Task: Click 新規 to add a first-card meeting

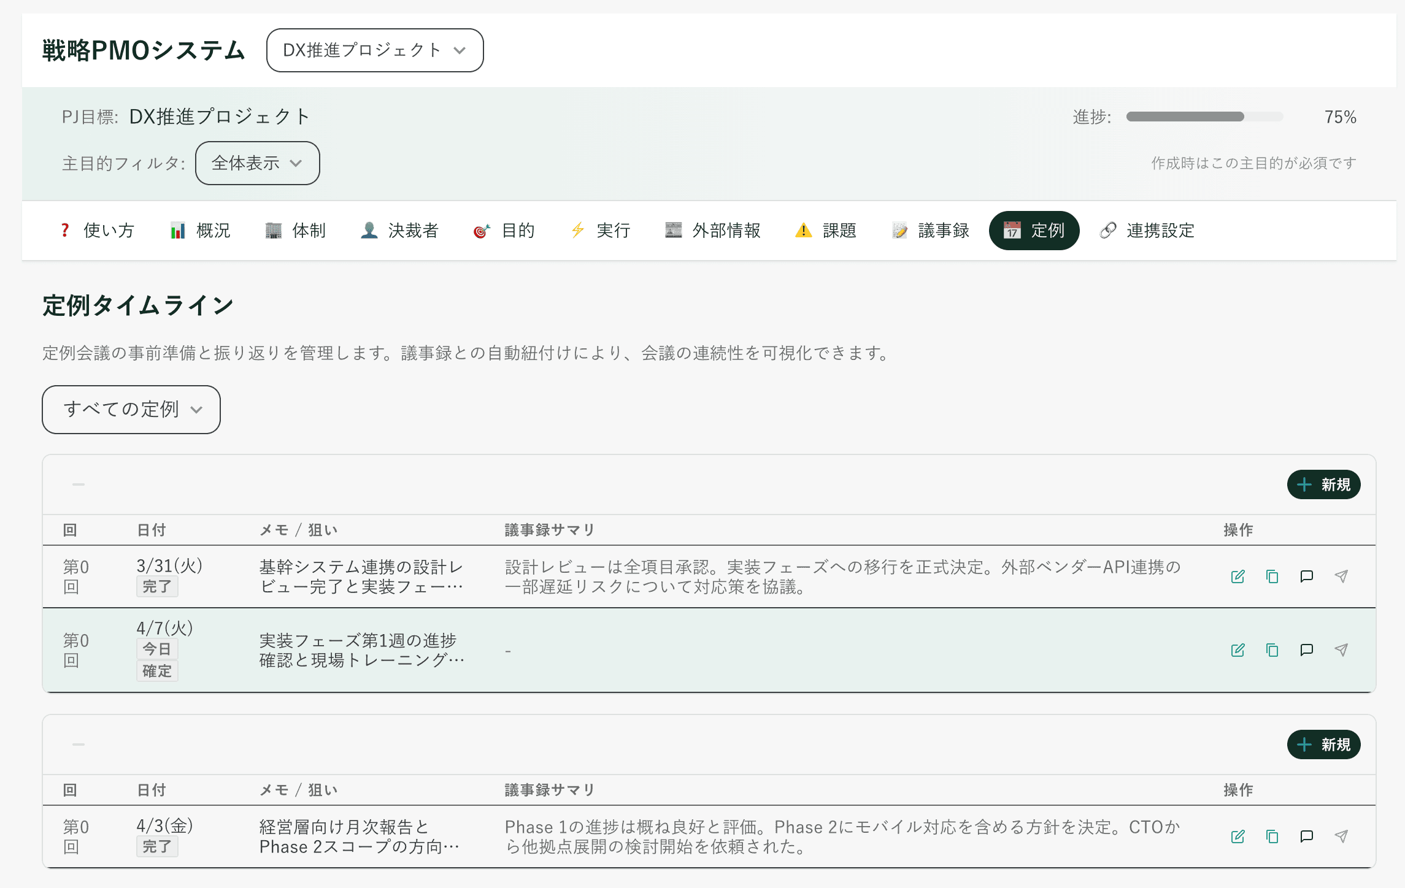Action: tap(1323, 484)
